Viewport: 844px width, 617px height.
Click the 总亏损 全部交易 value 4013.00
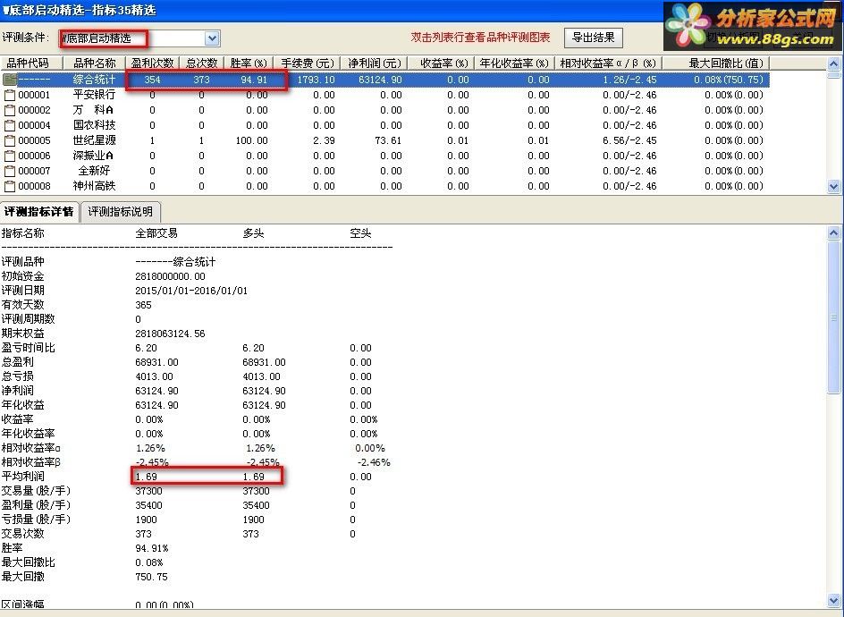(x=154, y=376)
